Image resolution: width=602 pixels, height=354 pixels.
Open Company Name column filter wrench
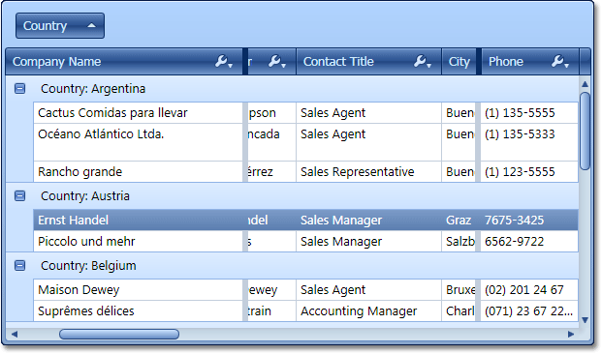coord(224,61)
